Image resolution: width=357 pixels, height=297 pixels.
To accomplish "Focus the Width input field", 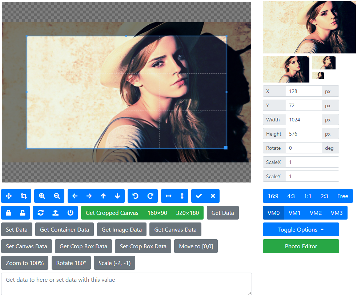I will coord(304,120).
